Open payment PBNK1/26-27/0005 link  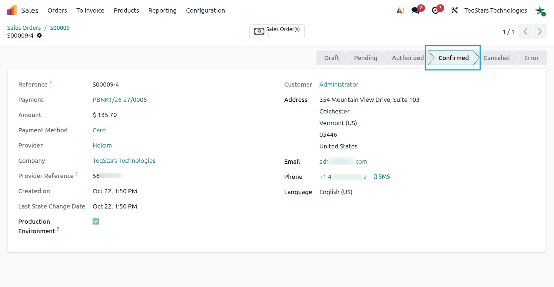click(x=119, y=100)
